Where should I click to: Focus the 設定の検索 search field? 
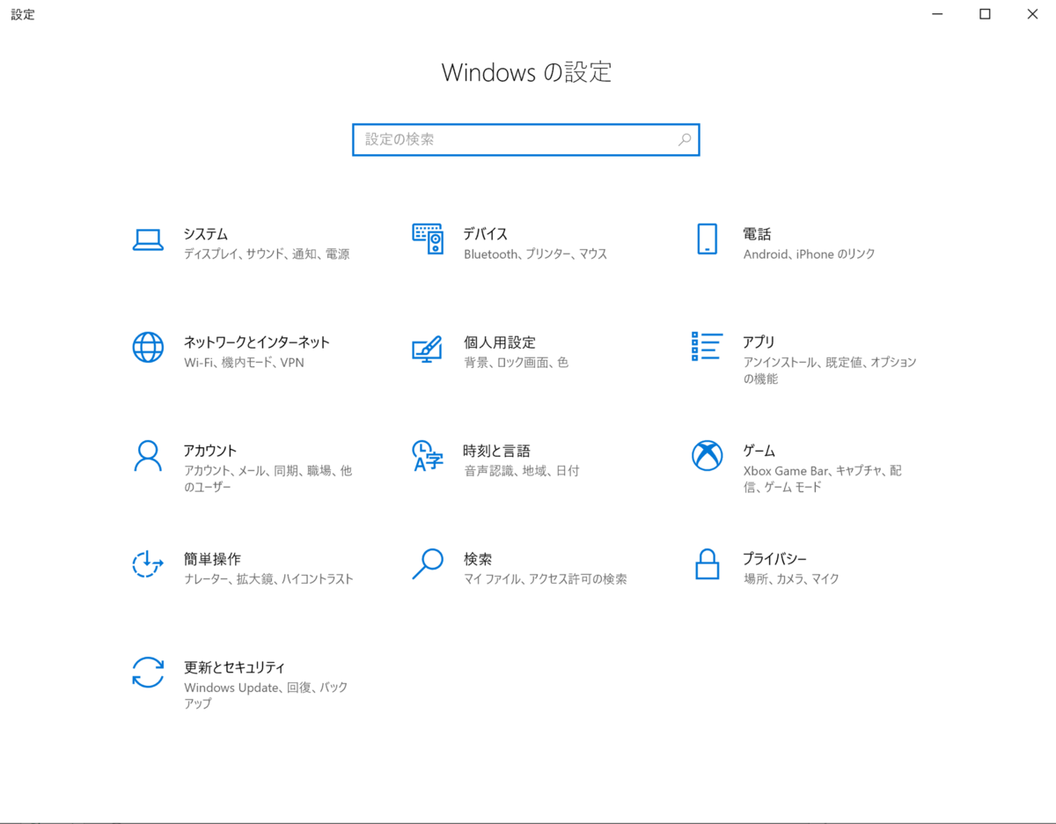pyautogui.click(x=525, y=139)
